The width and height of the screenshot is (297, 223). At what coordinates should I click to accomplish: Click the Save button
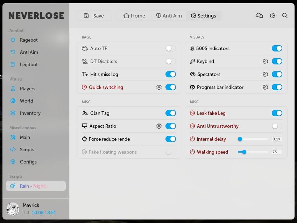click(94, 15)
